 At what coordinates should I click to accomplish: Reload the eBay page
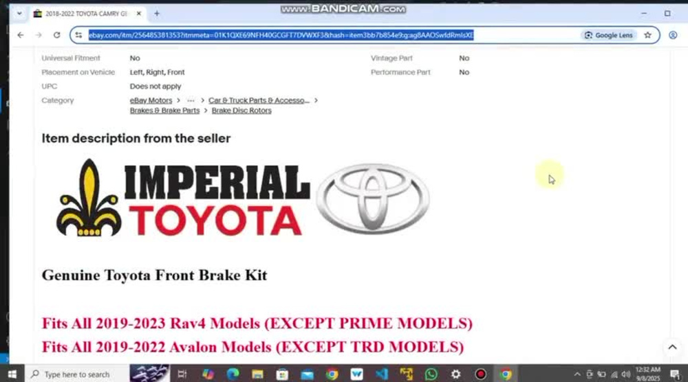coord(56,35)
